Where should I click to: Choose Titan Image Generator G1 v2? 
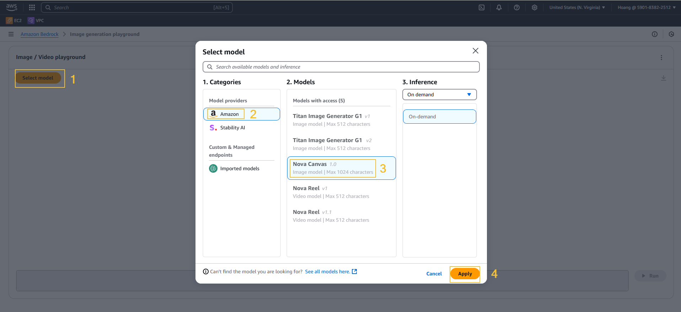342,144
